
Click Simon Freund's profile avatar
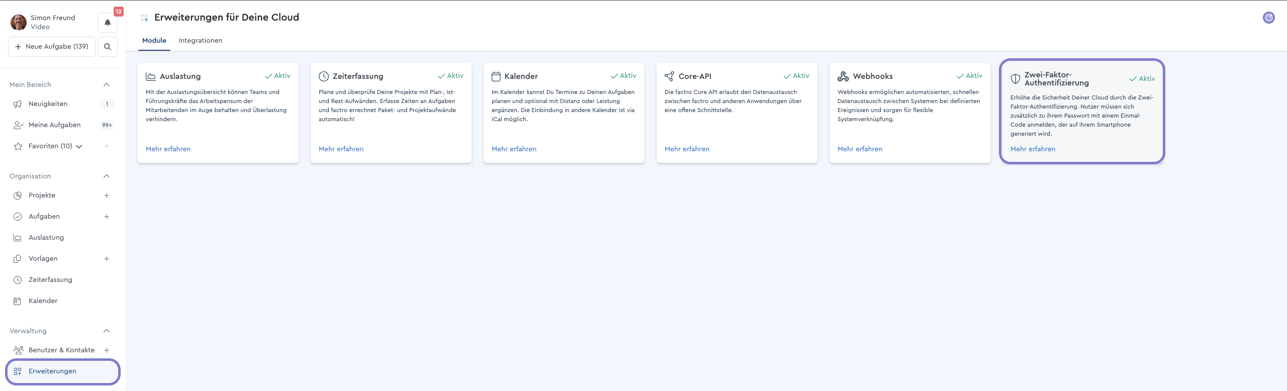(19, 23)
